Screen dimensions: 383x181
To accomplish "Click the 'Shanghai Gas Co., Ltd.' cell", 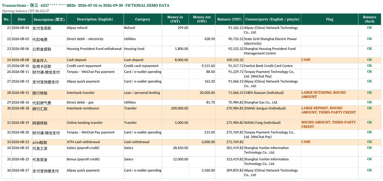I will 272,103.
